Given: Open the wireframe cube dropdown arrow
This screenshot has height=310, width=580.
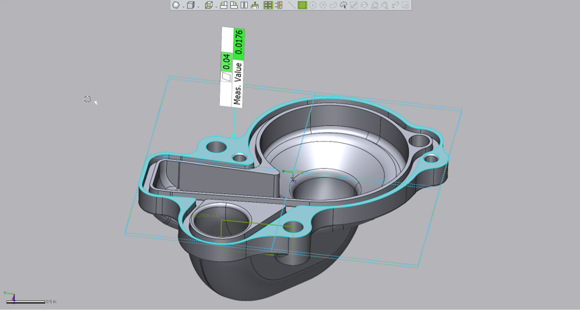Looking at the screenshot, I should [216, 7].
